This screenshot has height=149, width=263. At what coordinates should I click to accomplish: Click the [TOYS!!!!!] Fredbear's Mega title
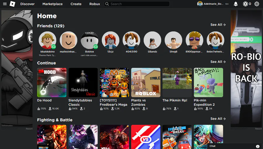tap(114, 102)
